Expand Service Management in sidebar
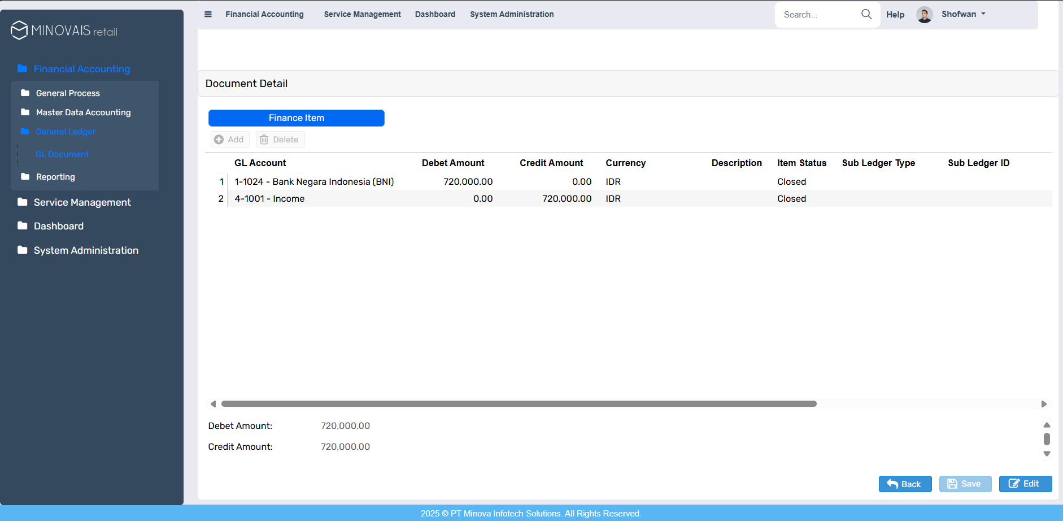 coord(82,202)
